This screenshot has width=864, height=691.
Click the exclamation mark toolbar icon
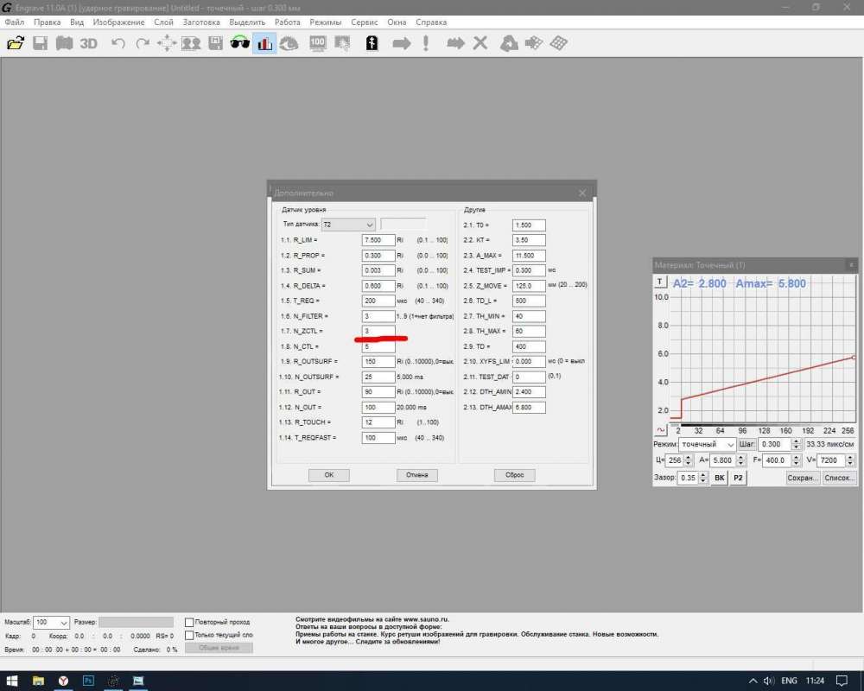click(x=426, y=43)
